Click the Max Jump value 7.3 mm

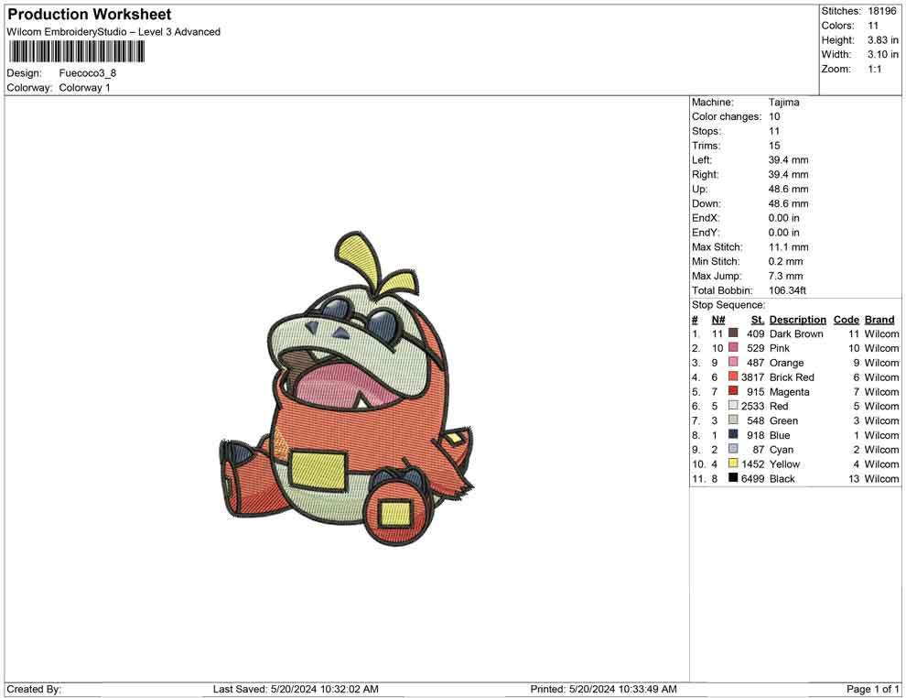coord(786,276)
